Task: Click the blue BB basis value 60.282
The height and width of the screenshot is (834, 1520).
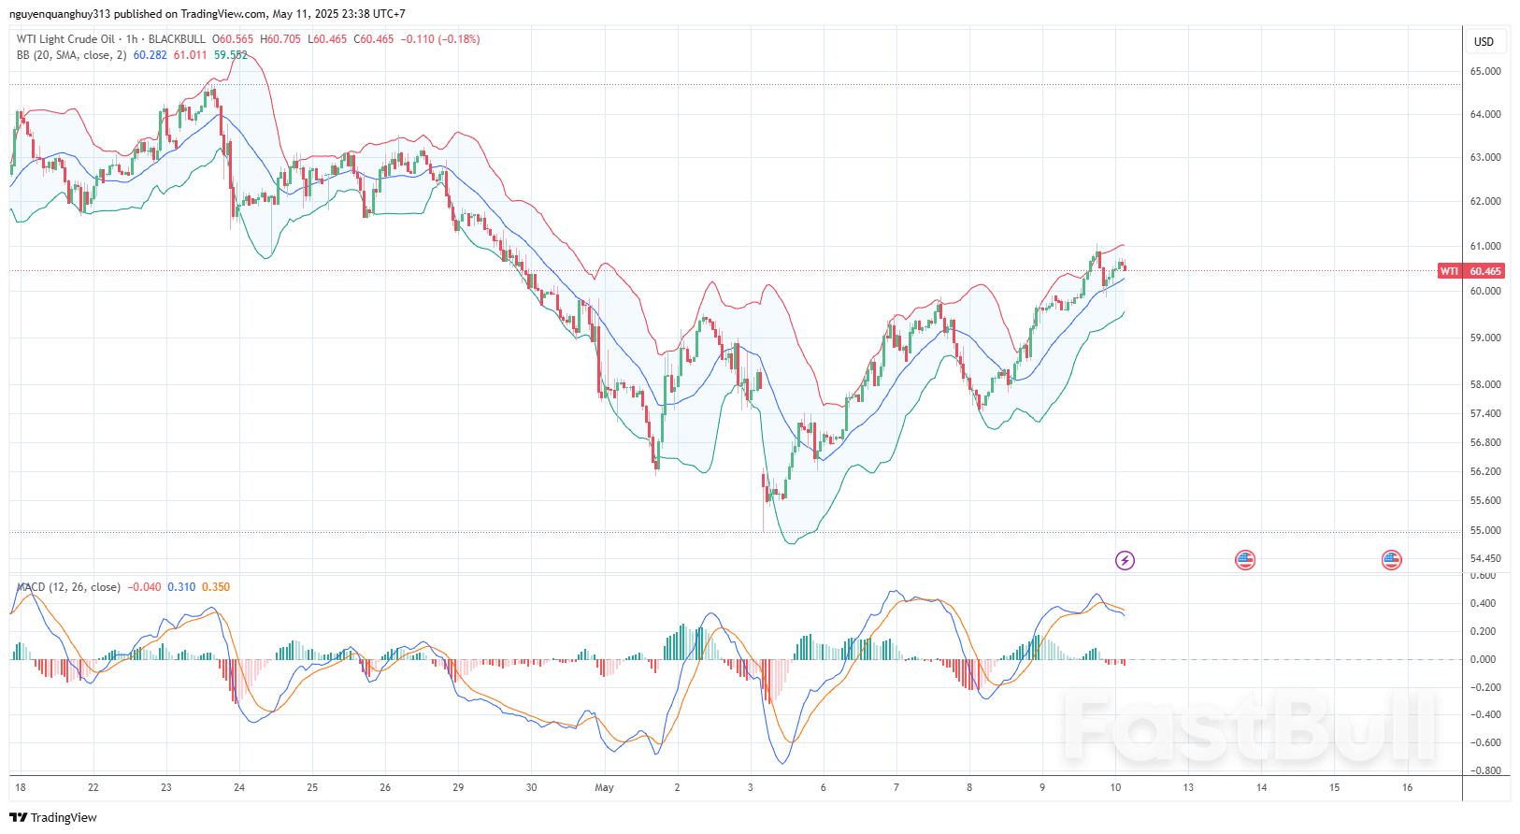Action: [150, 55]
